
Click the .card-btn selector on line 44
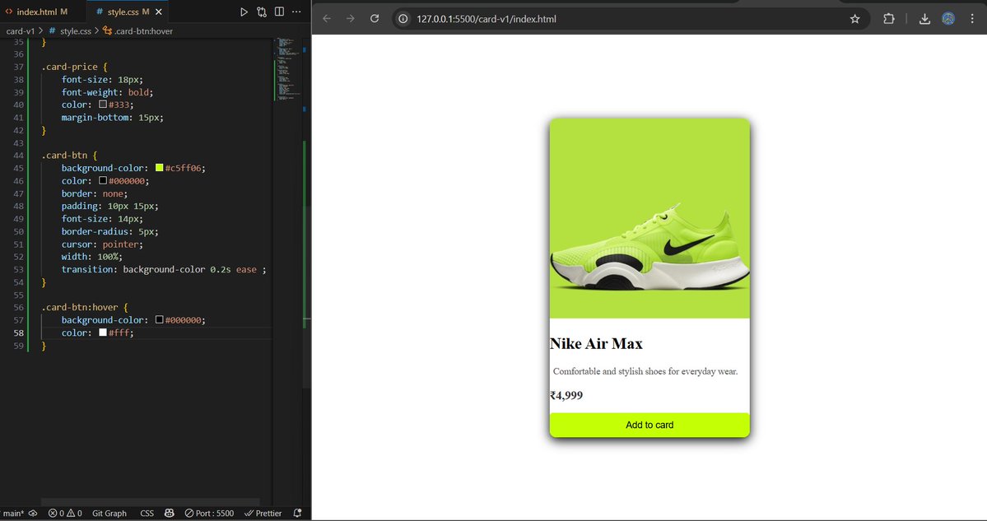click(64, 156)
